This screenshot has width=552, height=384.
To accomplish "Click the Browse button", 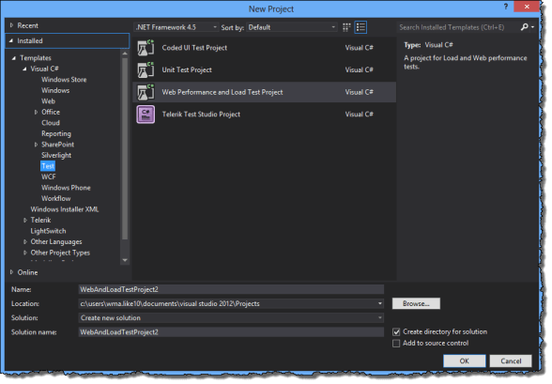I will point(416,303).
